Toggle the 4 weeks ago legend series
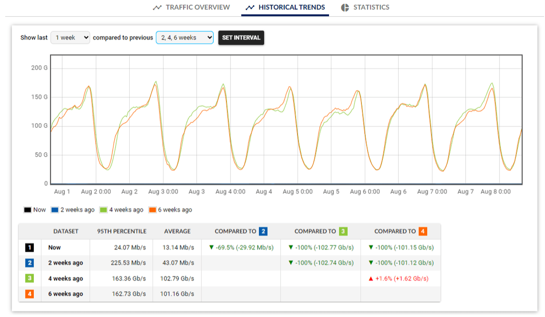545x317 pixels. [x=121, y=210]
